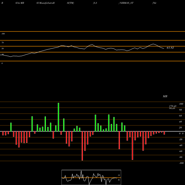185x185 pixels.
Task: Click the 100 label on the RSI axis
Action: point(3,34)
